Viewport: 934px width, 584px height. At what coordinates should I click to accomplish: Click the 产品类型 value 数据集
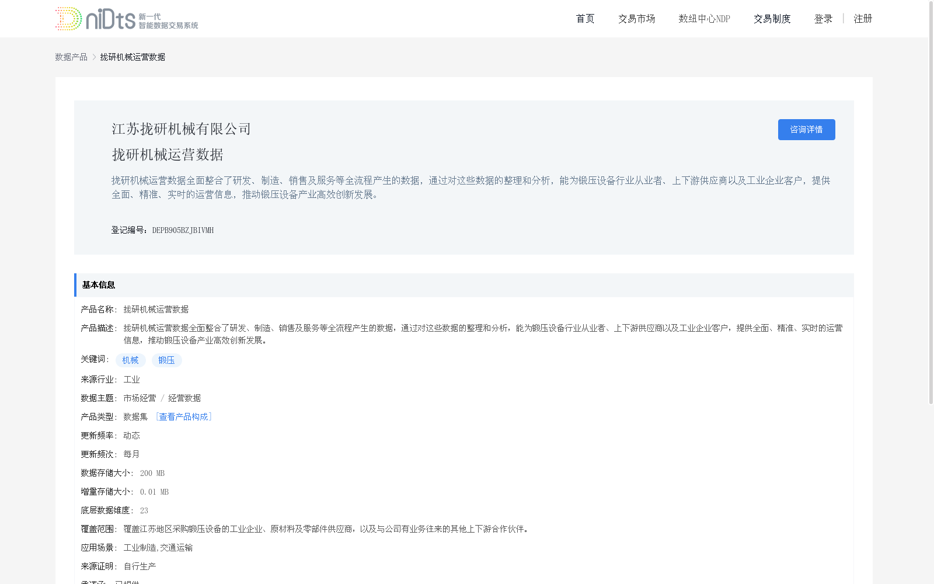[135, 417]
